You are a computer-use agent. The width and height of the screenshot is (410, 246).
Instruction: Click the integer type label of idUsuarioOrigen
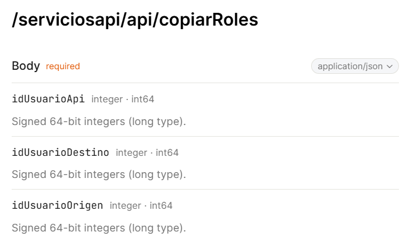[x=126, y=206]
